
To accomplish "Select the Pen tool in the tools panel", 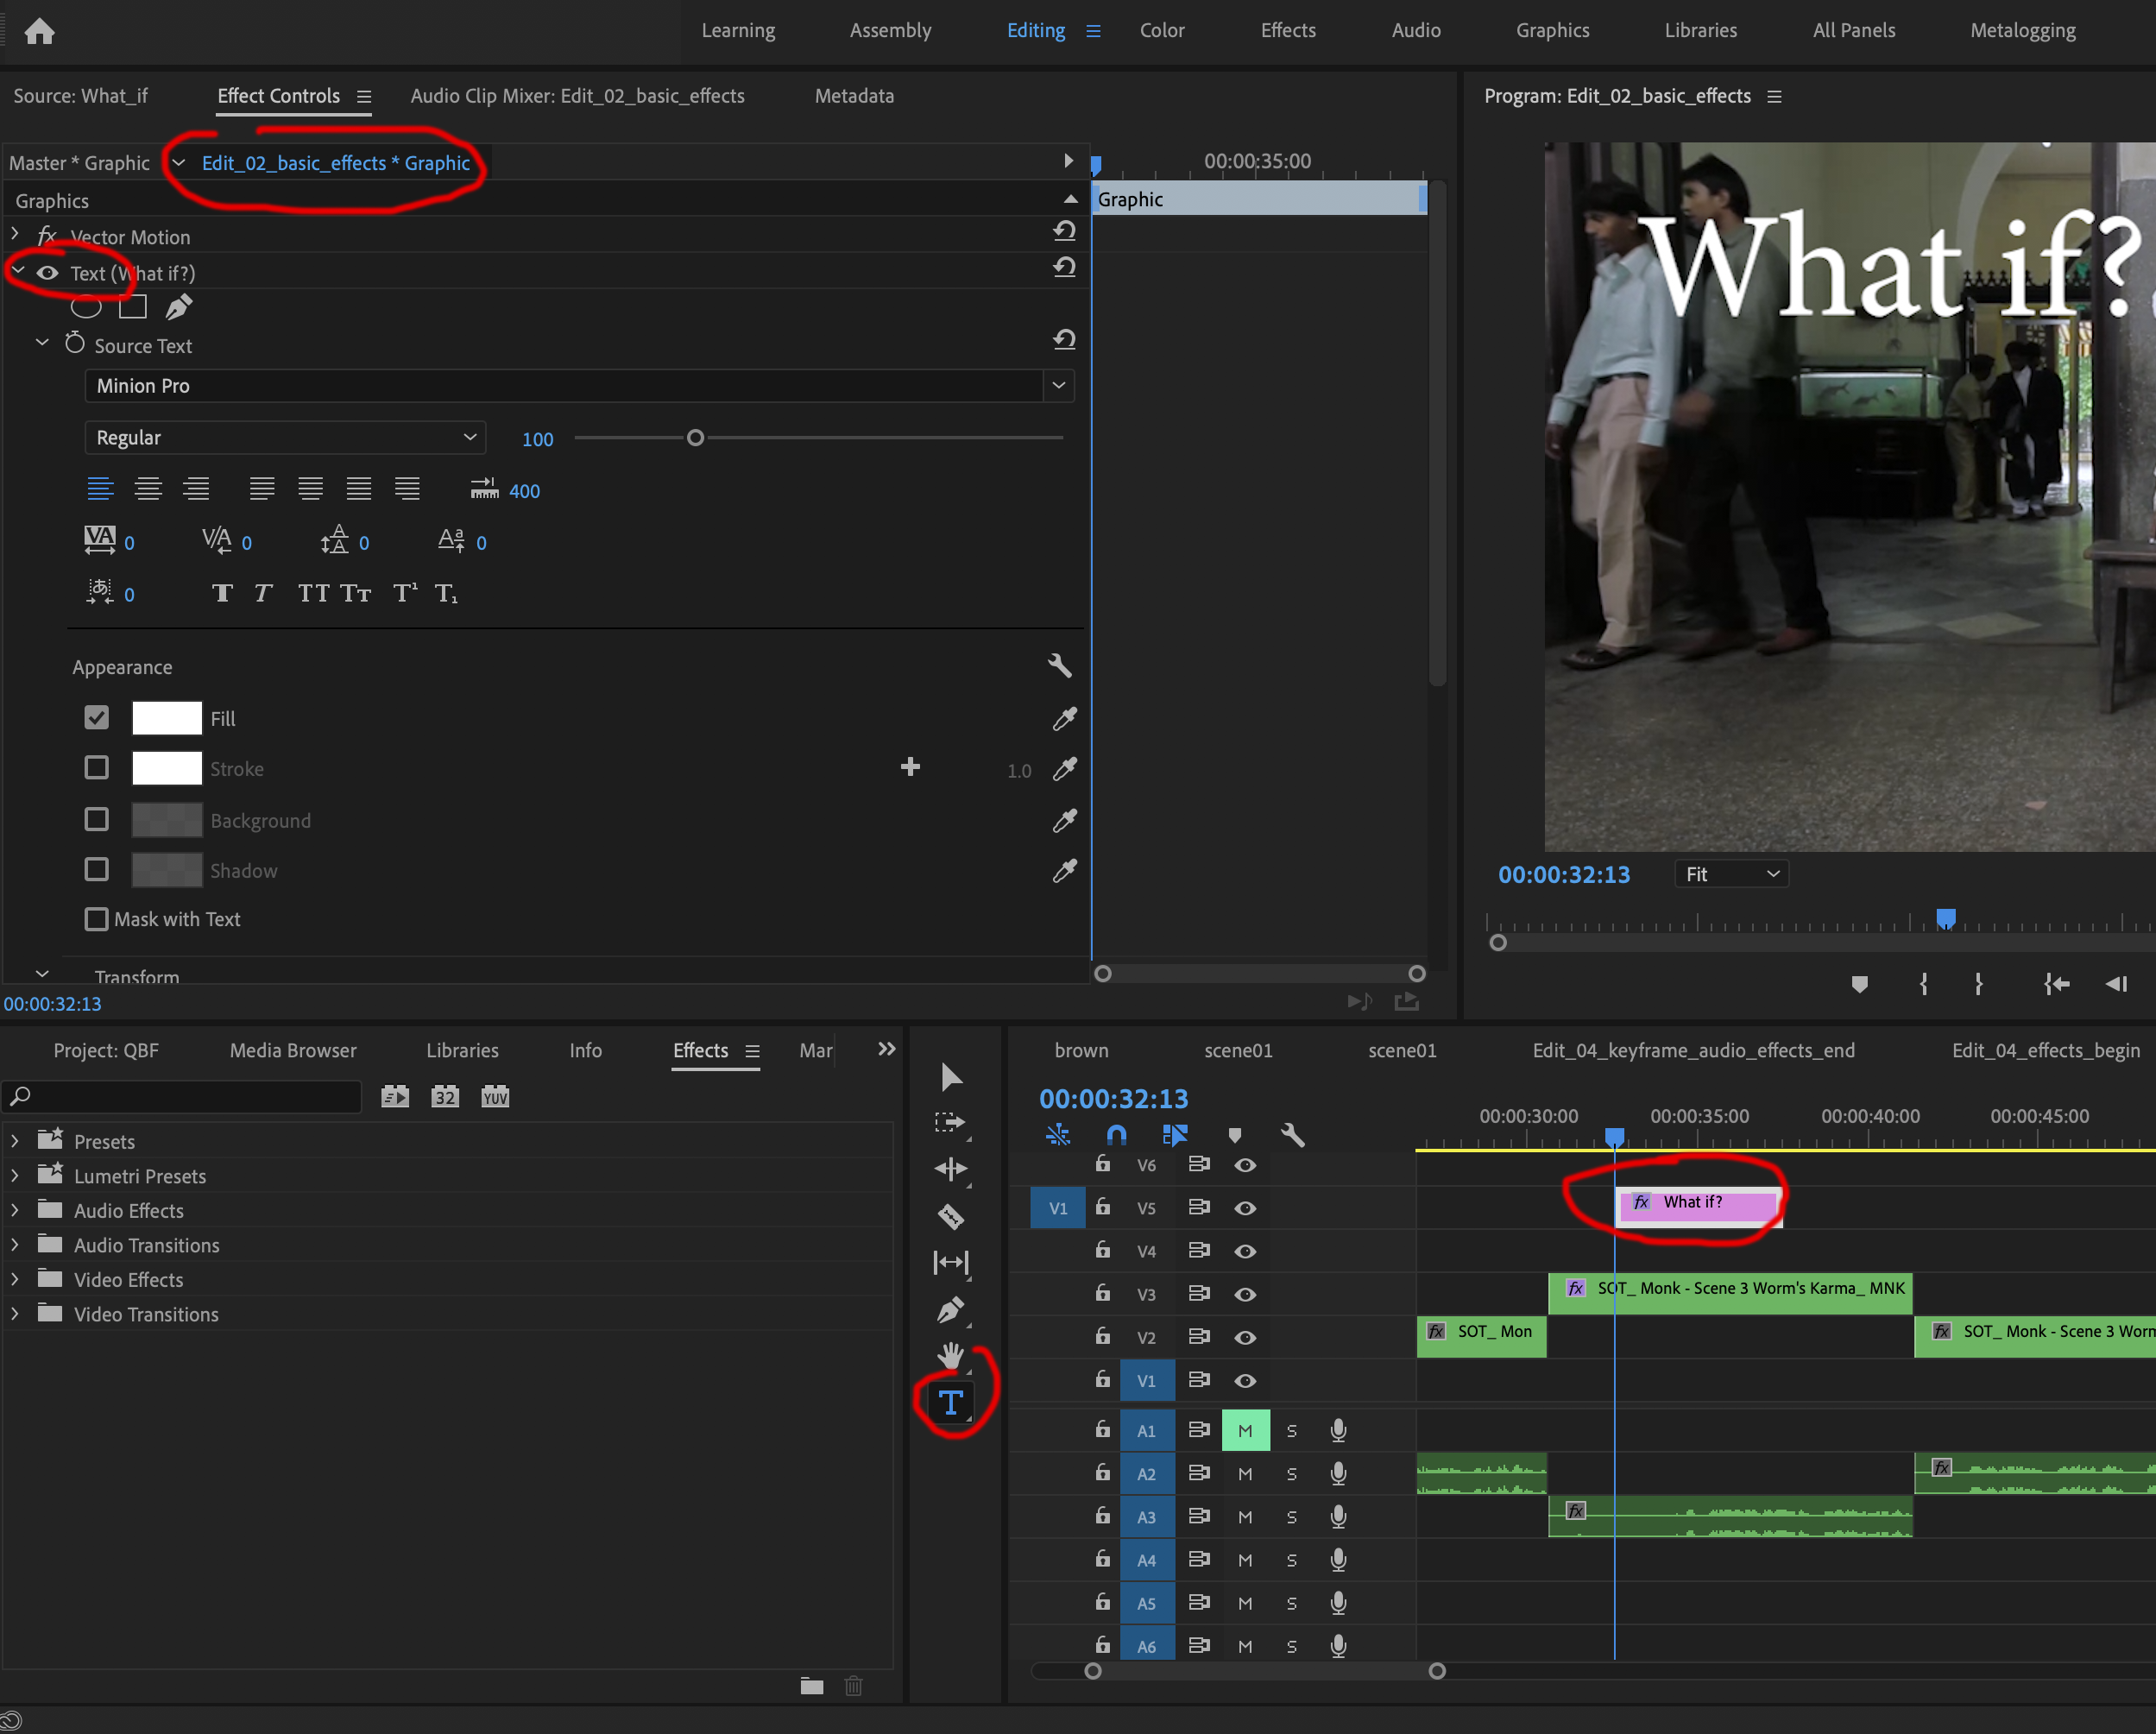I will click(950, 1309).
